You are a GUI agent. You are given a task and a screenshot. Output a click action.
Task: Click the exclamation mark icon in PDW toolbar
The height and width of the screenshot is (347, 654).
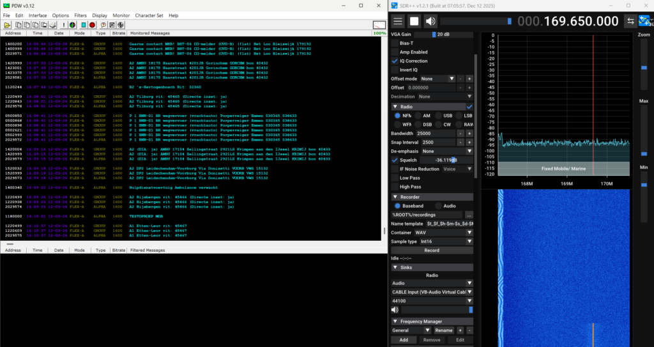65,25
